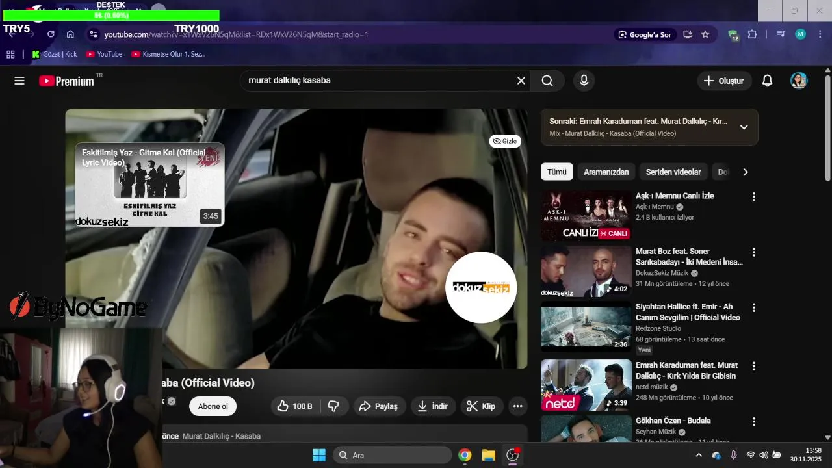
Task: Select the Seriden videolar filter chip
Action: (x=673, y=172)
